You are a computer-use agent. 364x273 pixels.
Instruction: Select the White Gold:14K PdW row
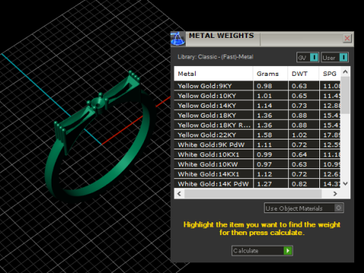(257, 184)
